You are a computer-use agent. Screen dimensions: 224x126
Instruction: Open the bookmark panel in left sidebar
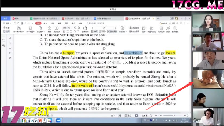pos(10,38)
